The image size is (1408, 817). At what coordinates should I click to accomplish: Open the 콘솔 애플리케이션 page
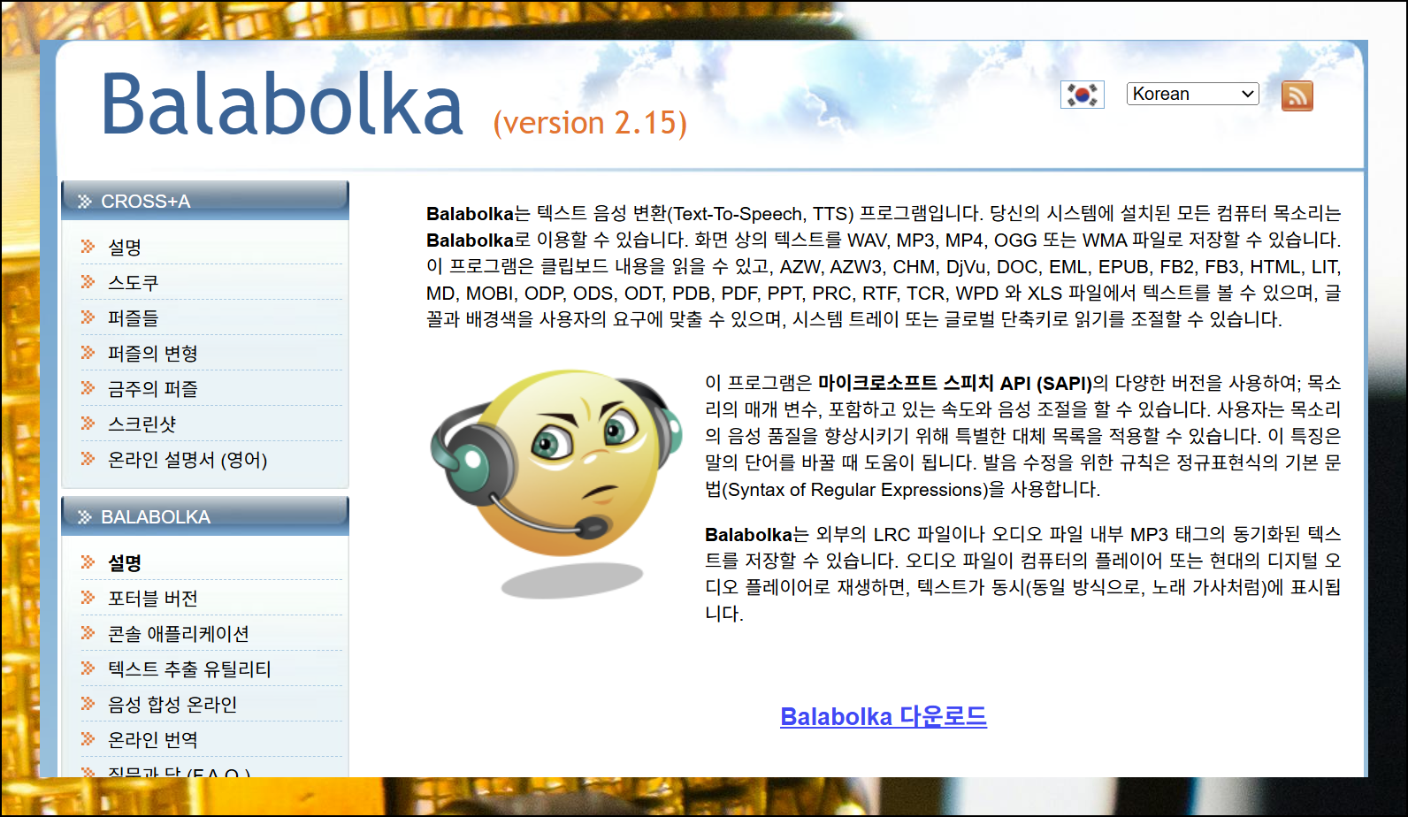178,634
